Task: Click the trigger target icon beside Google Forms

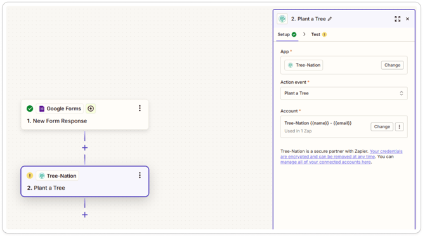Action: 91,108
